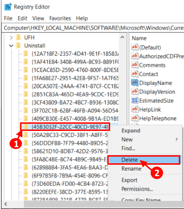
Task: Select the HelpLink value
Action: [150, 109]
